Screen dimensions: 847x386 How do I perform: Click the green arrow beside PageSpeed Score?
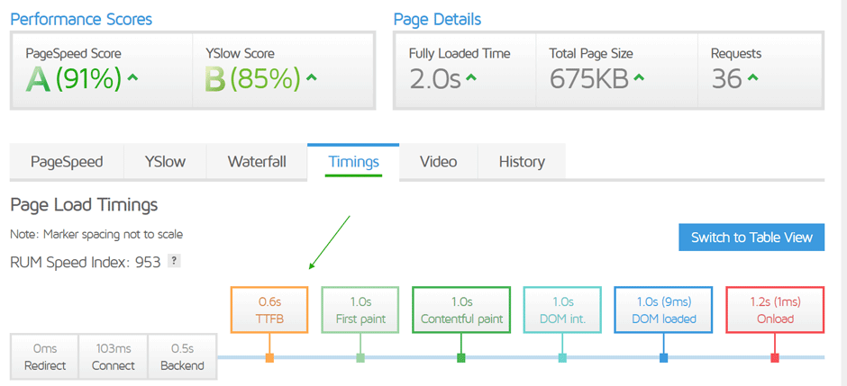tap(133, 78)
